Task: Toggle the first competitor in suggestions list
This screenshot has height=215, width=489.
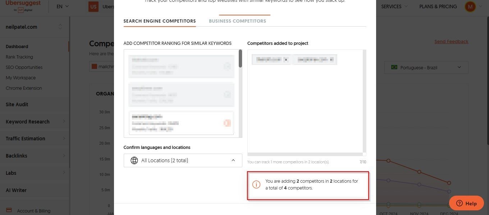Action: 227,66
